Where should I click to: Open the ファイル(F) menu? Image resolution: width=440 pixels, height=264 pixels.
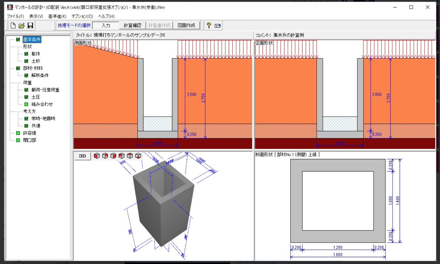[x=15, y=16]
